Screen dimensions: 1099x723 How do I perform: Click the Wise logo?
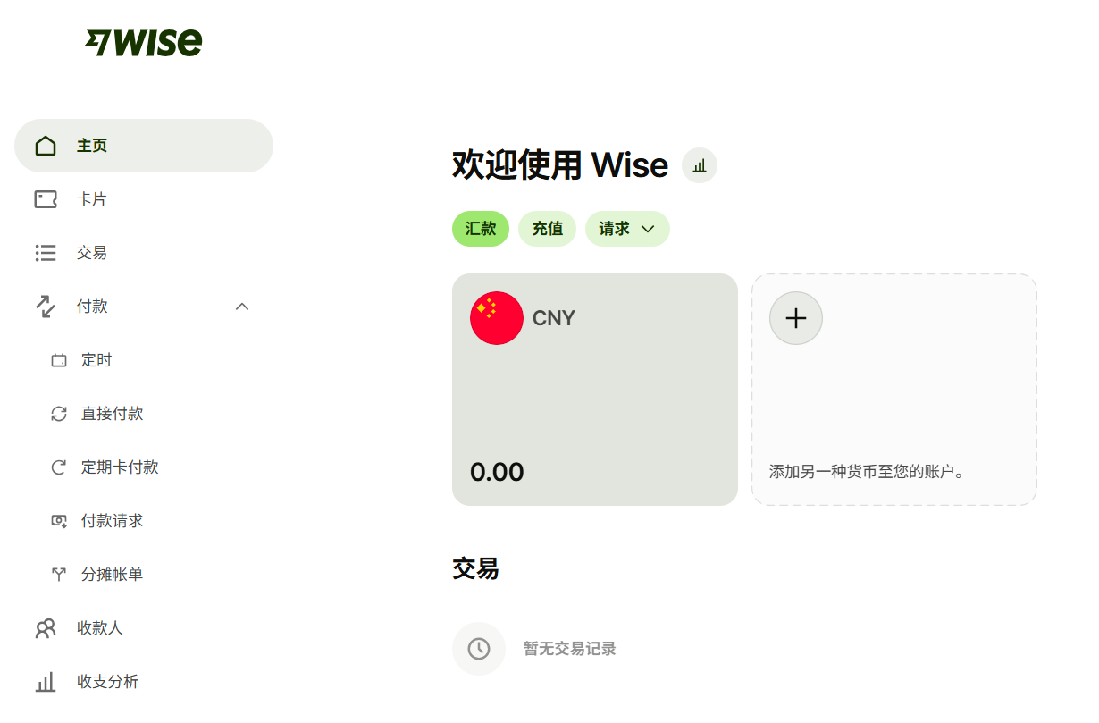pos(144,42)
